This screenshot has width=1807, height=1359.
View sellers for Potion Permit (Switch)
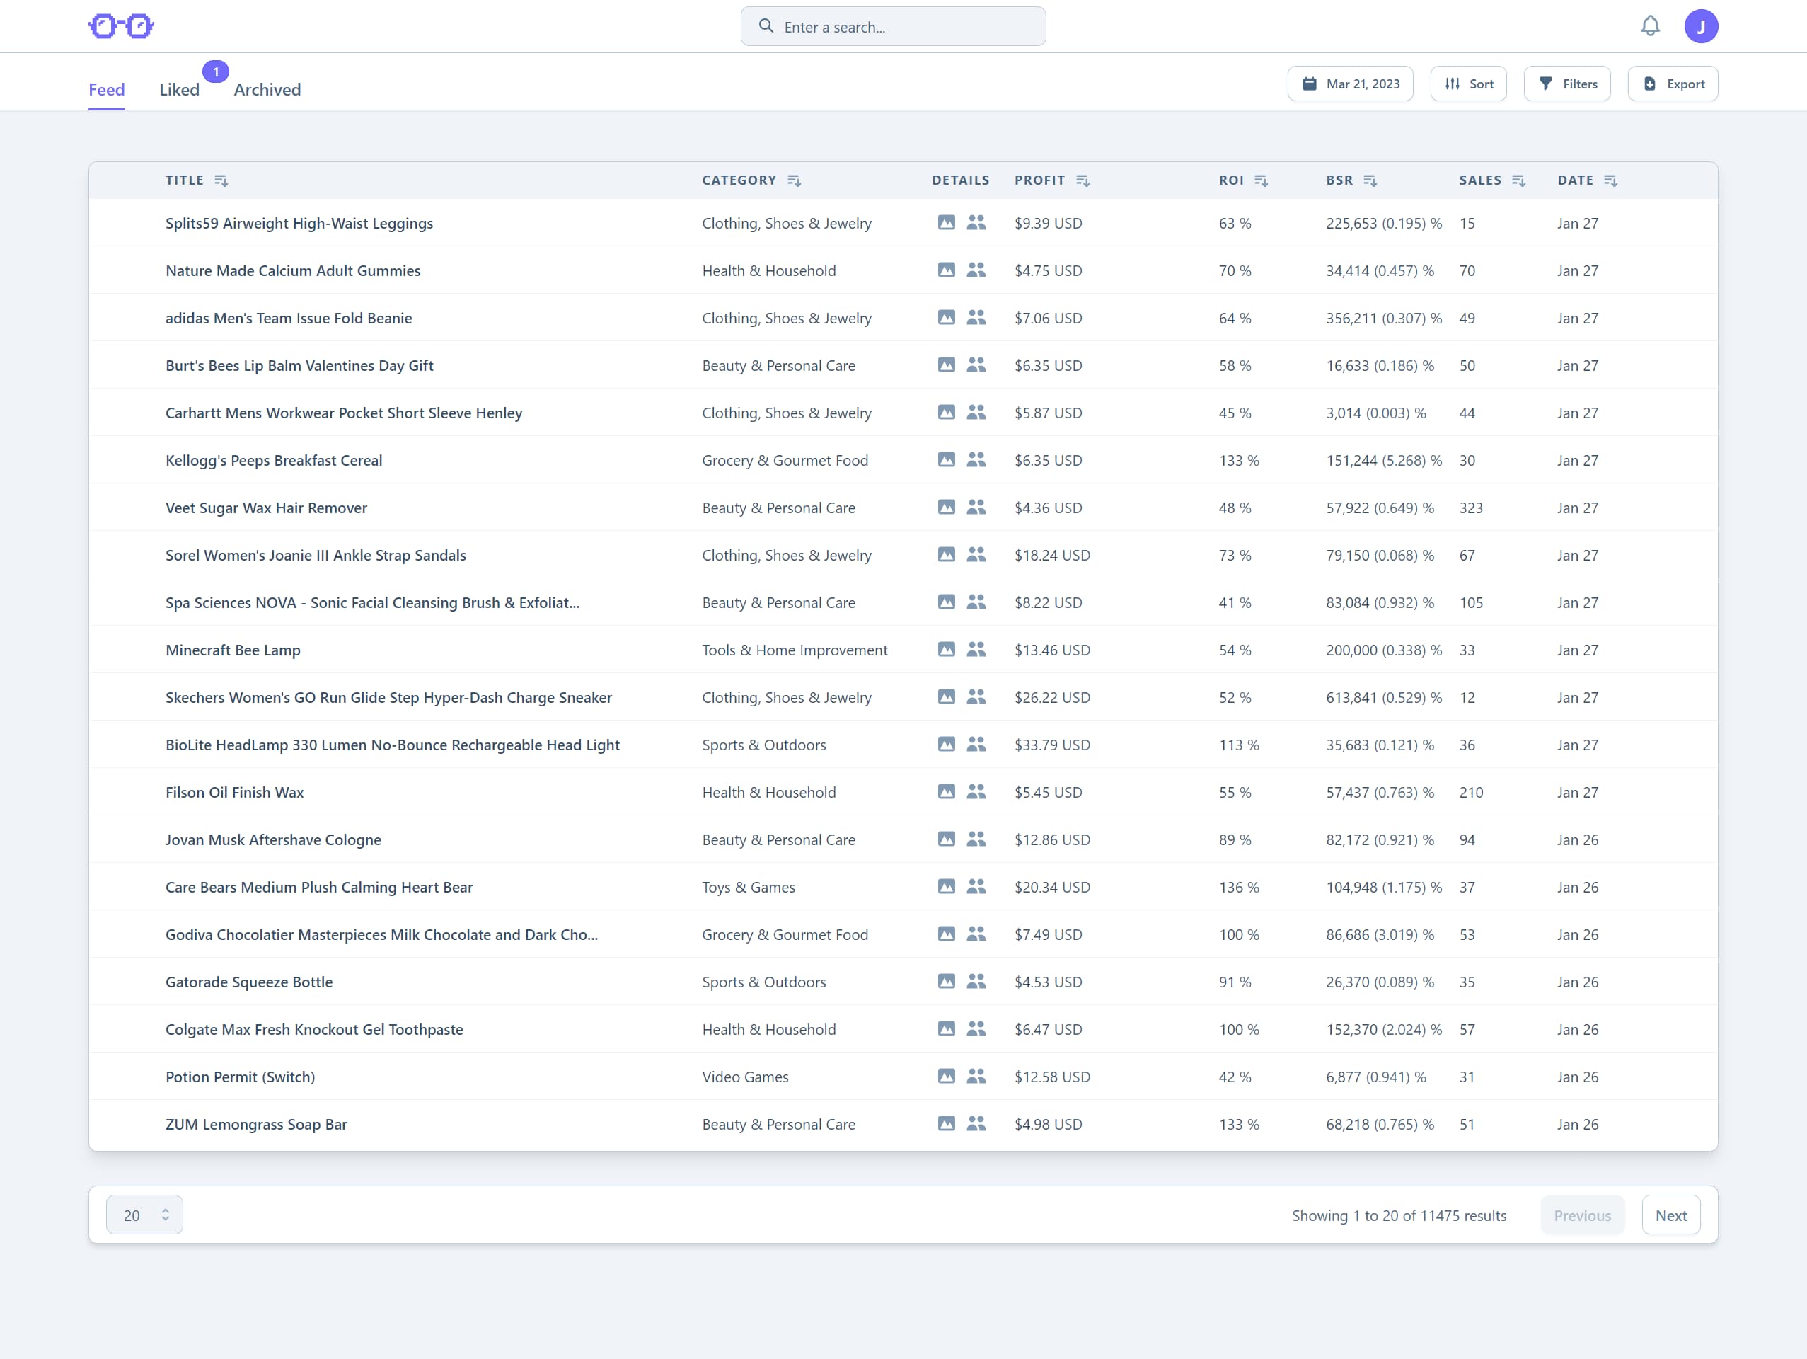point(976,1075)
